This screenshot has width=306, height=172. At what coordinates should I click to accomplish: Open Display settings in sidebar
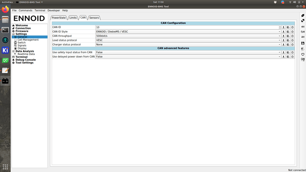22,48
